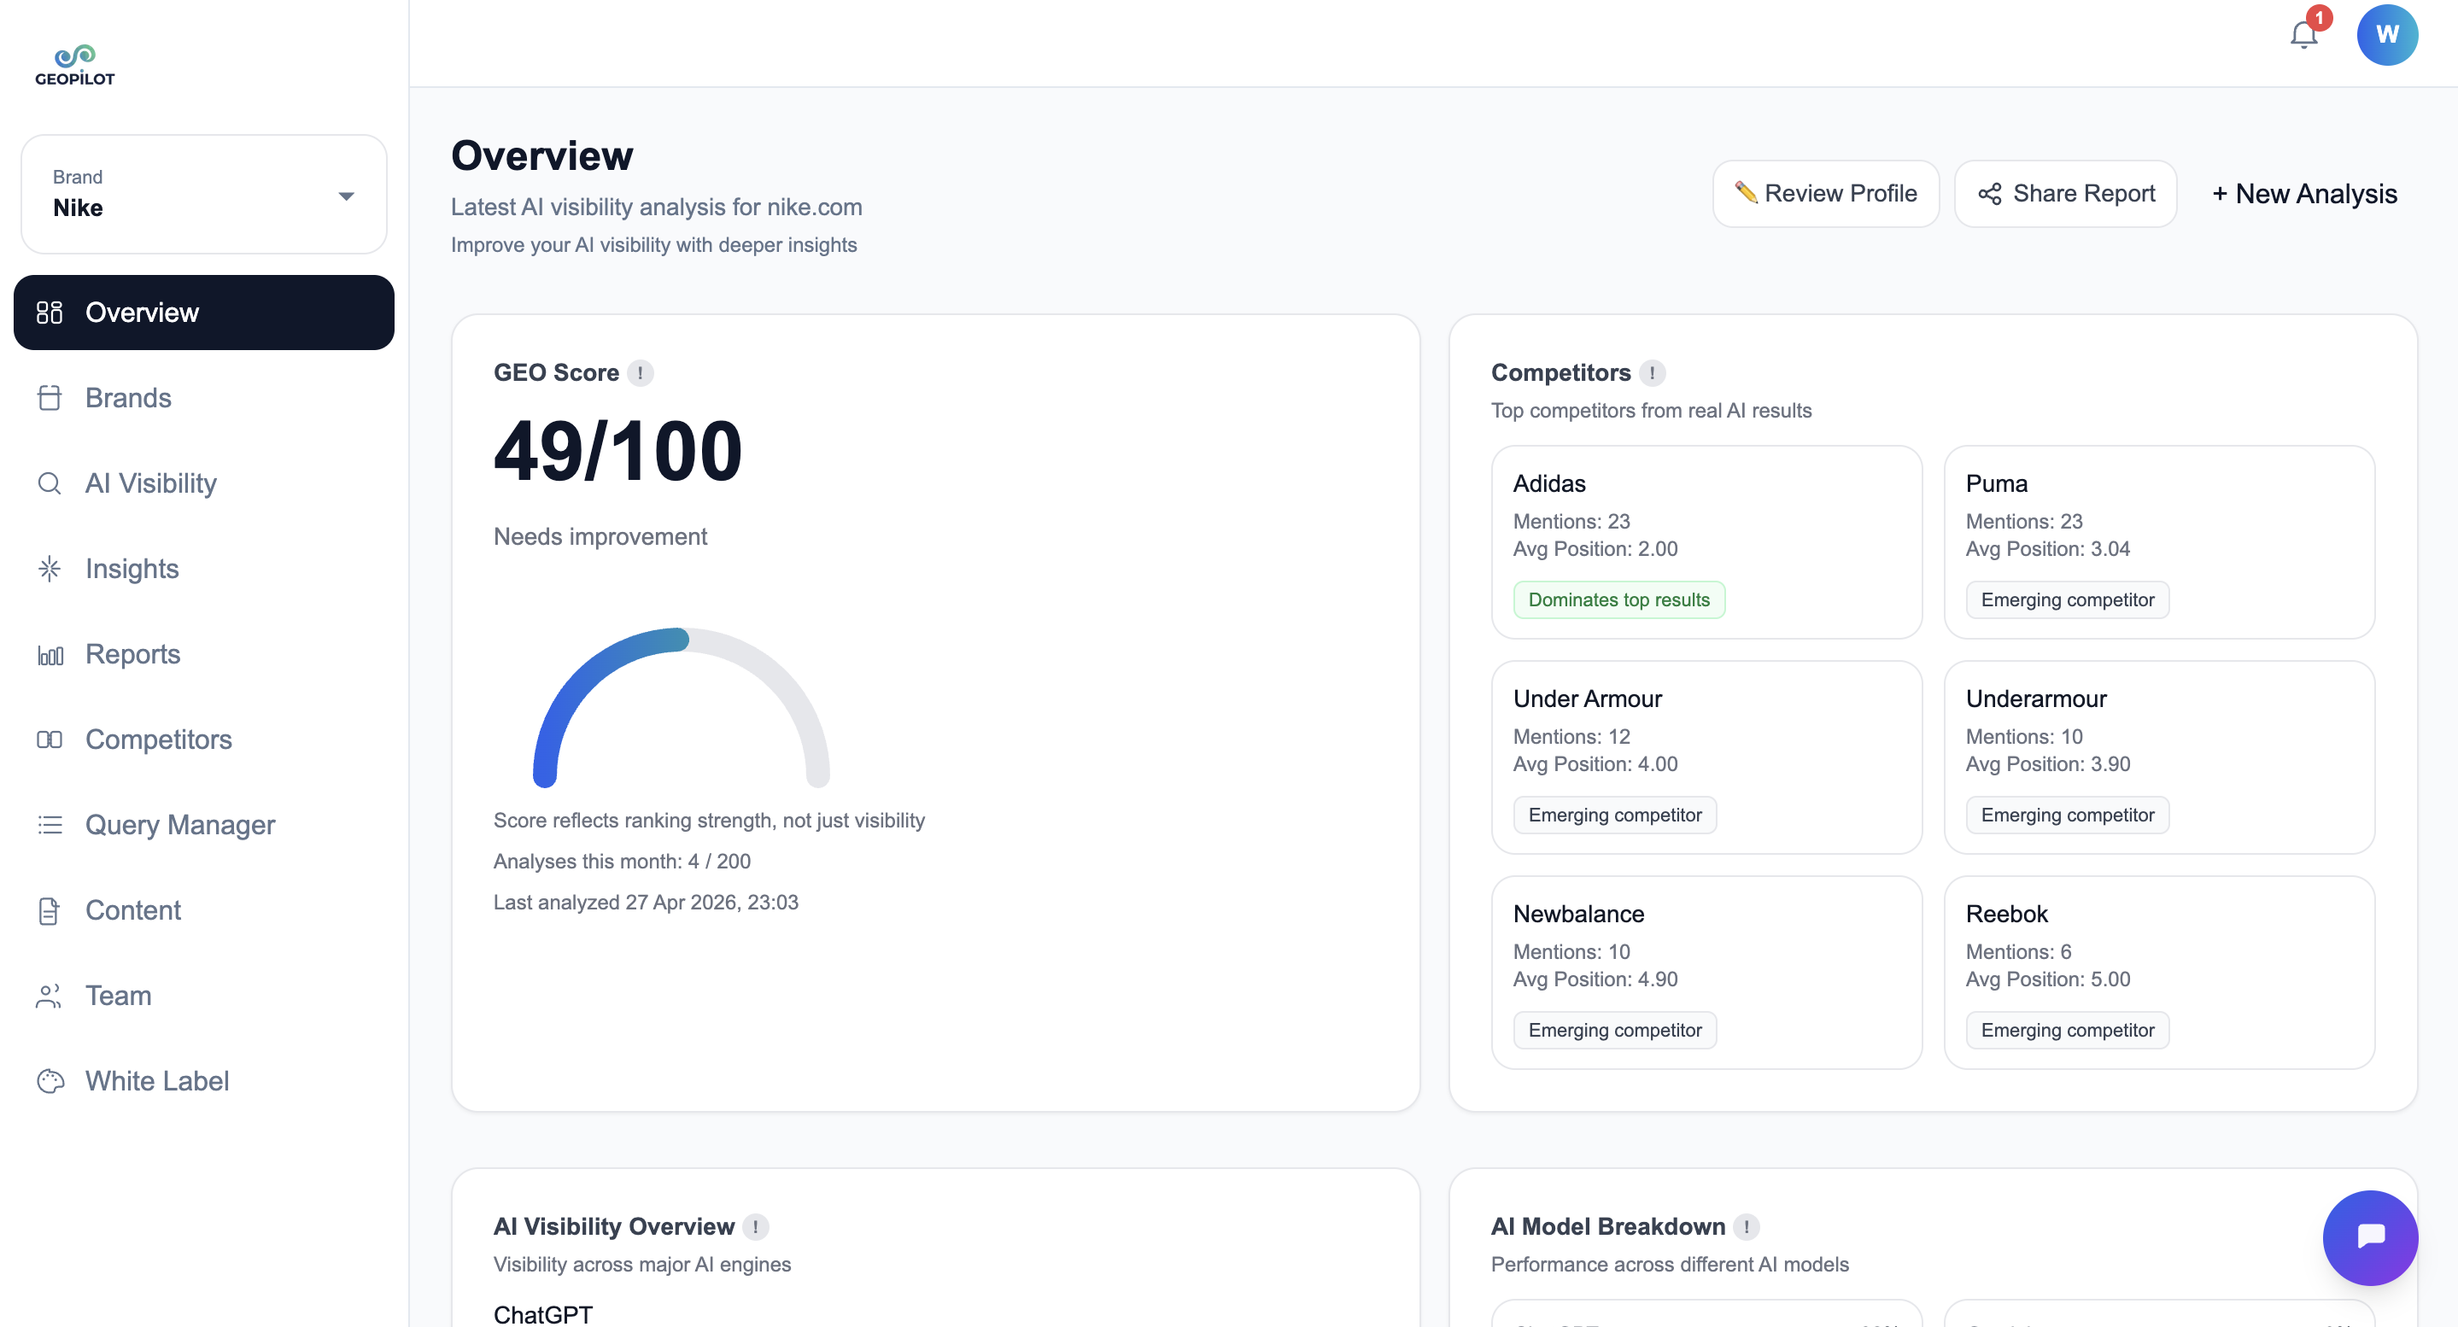Select the Underarmour competitor card
Image resolution: width=2458 pixels, height=1327 pixels.
tap(2158, 757)
